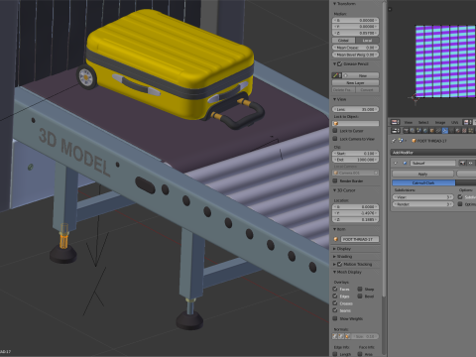Open the Properties editor type selector icon
The image size is (476, 357).
coord(396,131)
